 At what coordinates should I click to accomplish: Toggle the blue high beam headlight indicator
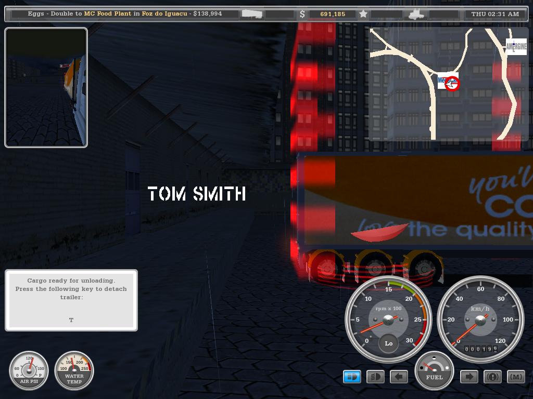coord(352,377)
